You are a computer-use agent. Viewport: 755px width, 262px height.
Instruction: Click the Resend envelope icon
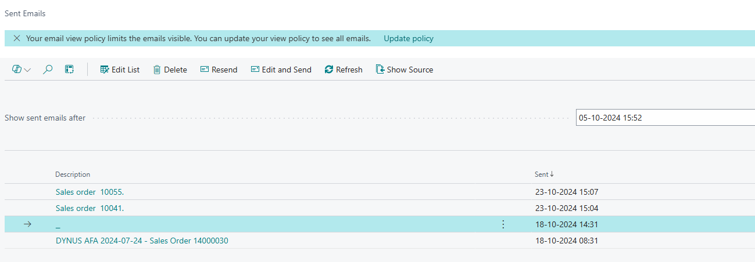[205, 70]
